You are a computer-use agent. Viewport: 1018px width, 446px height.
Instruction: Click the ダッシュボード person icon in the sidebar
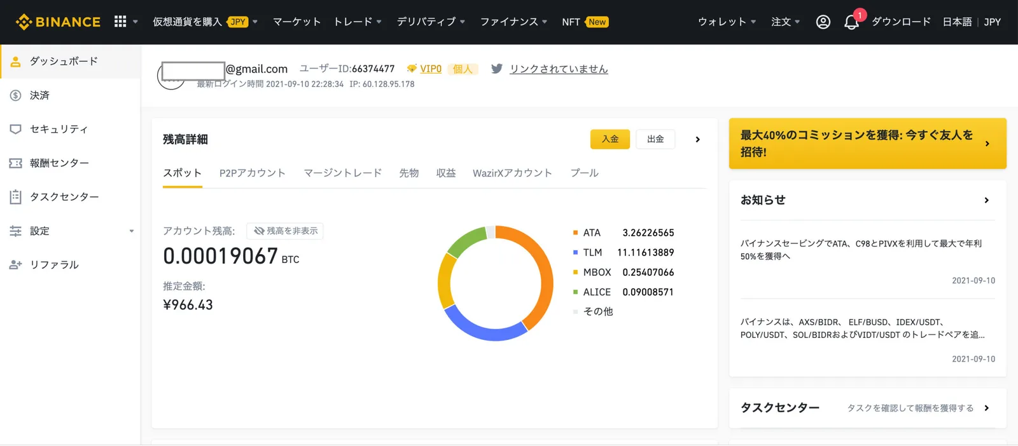(16, 62)
